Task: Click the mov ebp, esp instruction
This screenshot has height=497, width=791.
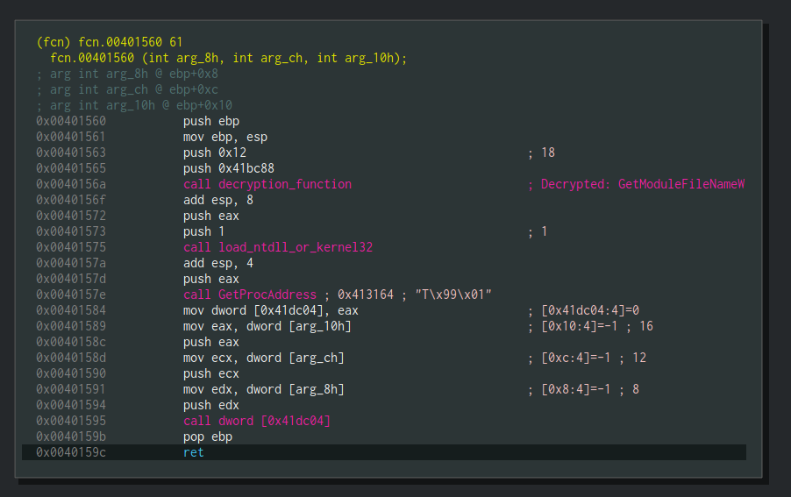Action: 225,137
